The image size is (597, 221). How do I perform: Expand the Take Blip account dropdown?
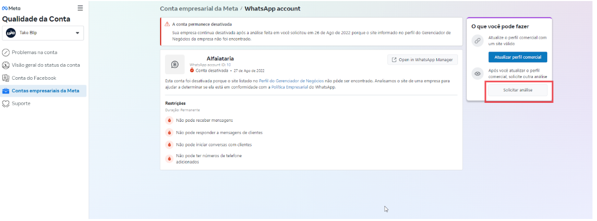[x=77, y=33]
